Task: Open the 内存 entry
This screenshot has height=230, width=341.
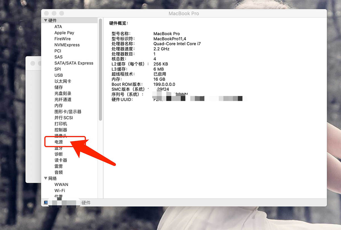Action: pos(58,105)
